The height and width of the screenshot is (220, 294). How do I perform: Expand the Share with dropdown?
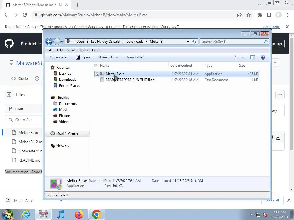coord(108,57)
